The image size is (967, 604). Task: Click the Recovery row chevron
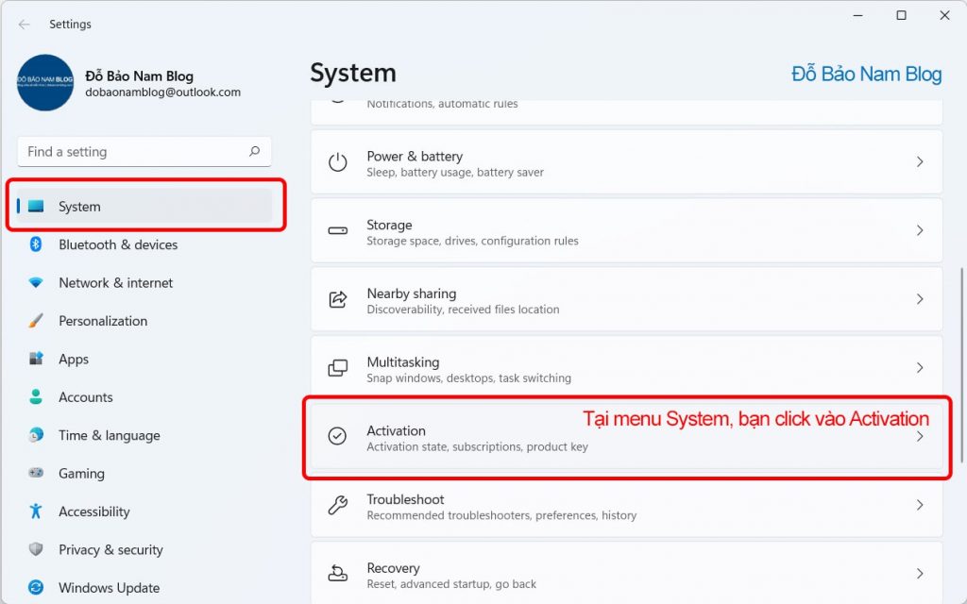(x=919, y=574)
